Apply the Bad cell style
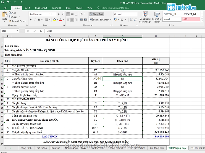The width and height of the screenshot is (205, 153). 191,19
